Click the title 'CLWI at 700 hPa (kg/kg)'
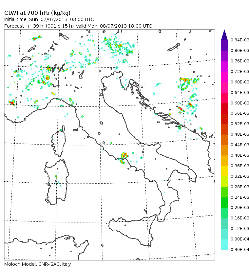 coord(37,13)
